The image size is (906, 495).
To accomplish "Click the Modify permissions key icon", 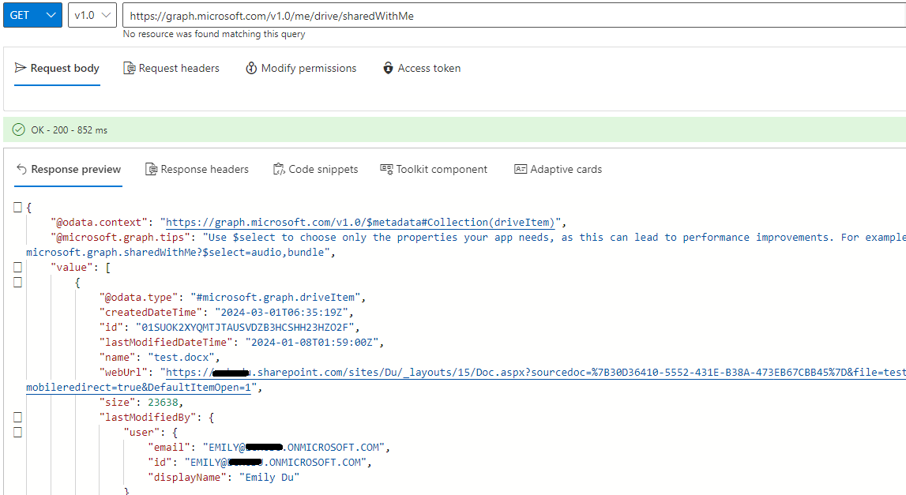I will tap(251, 68).
